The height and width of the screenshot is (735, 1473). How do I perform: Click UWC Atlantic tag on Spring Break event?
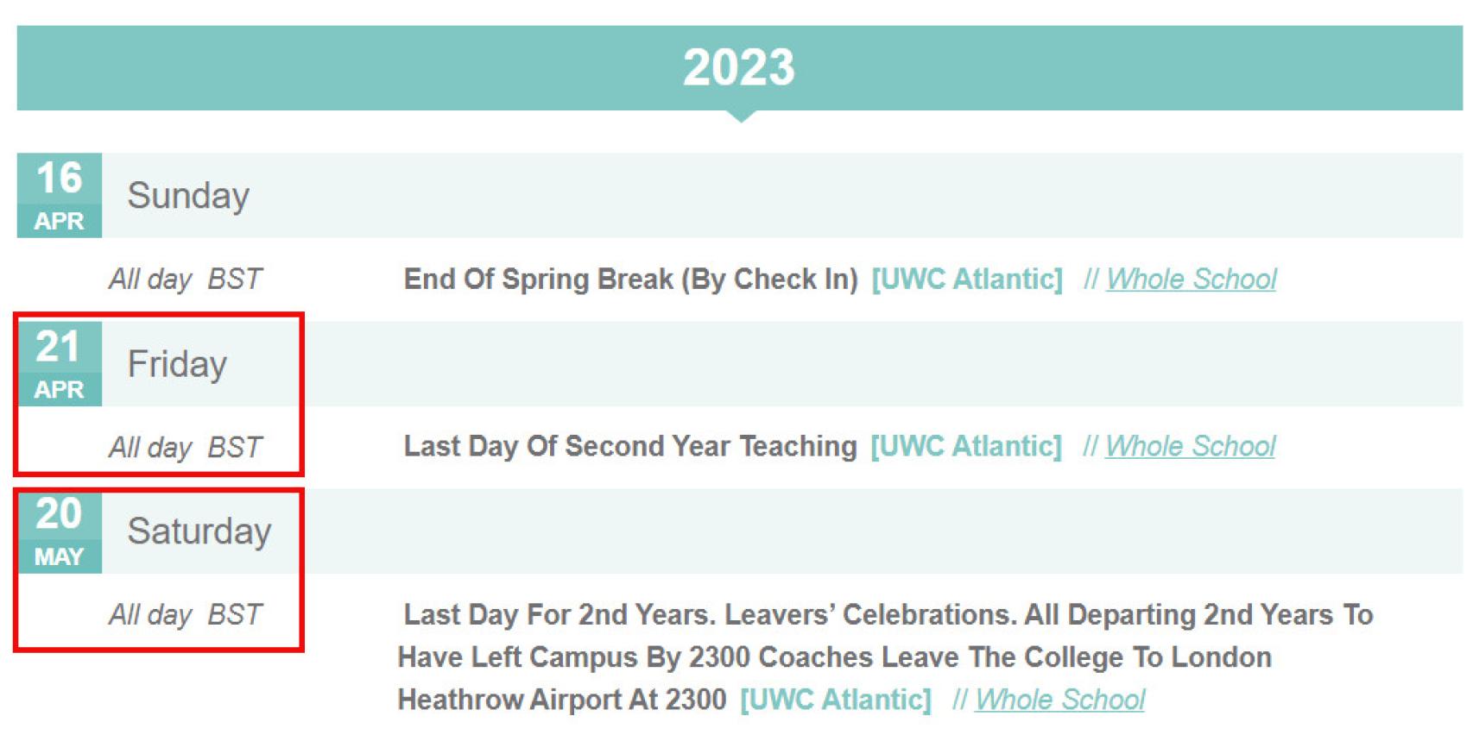pos(967,280)
